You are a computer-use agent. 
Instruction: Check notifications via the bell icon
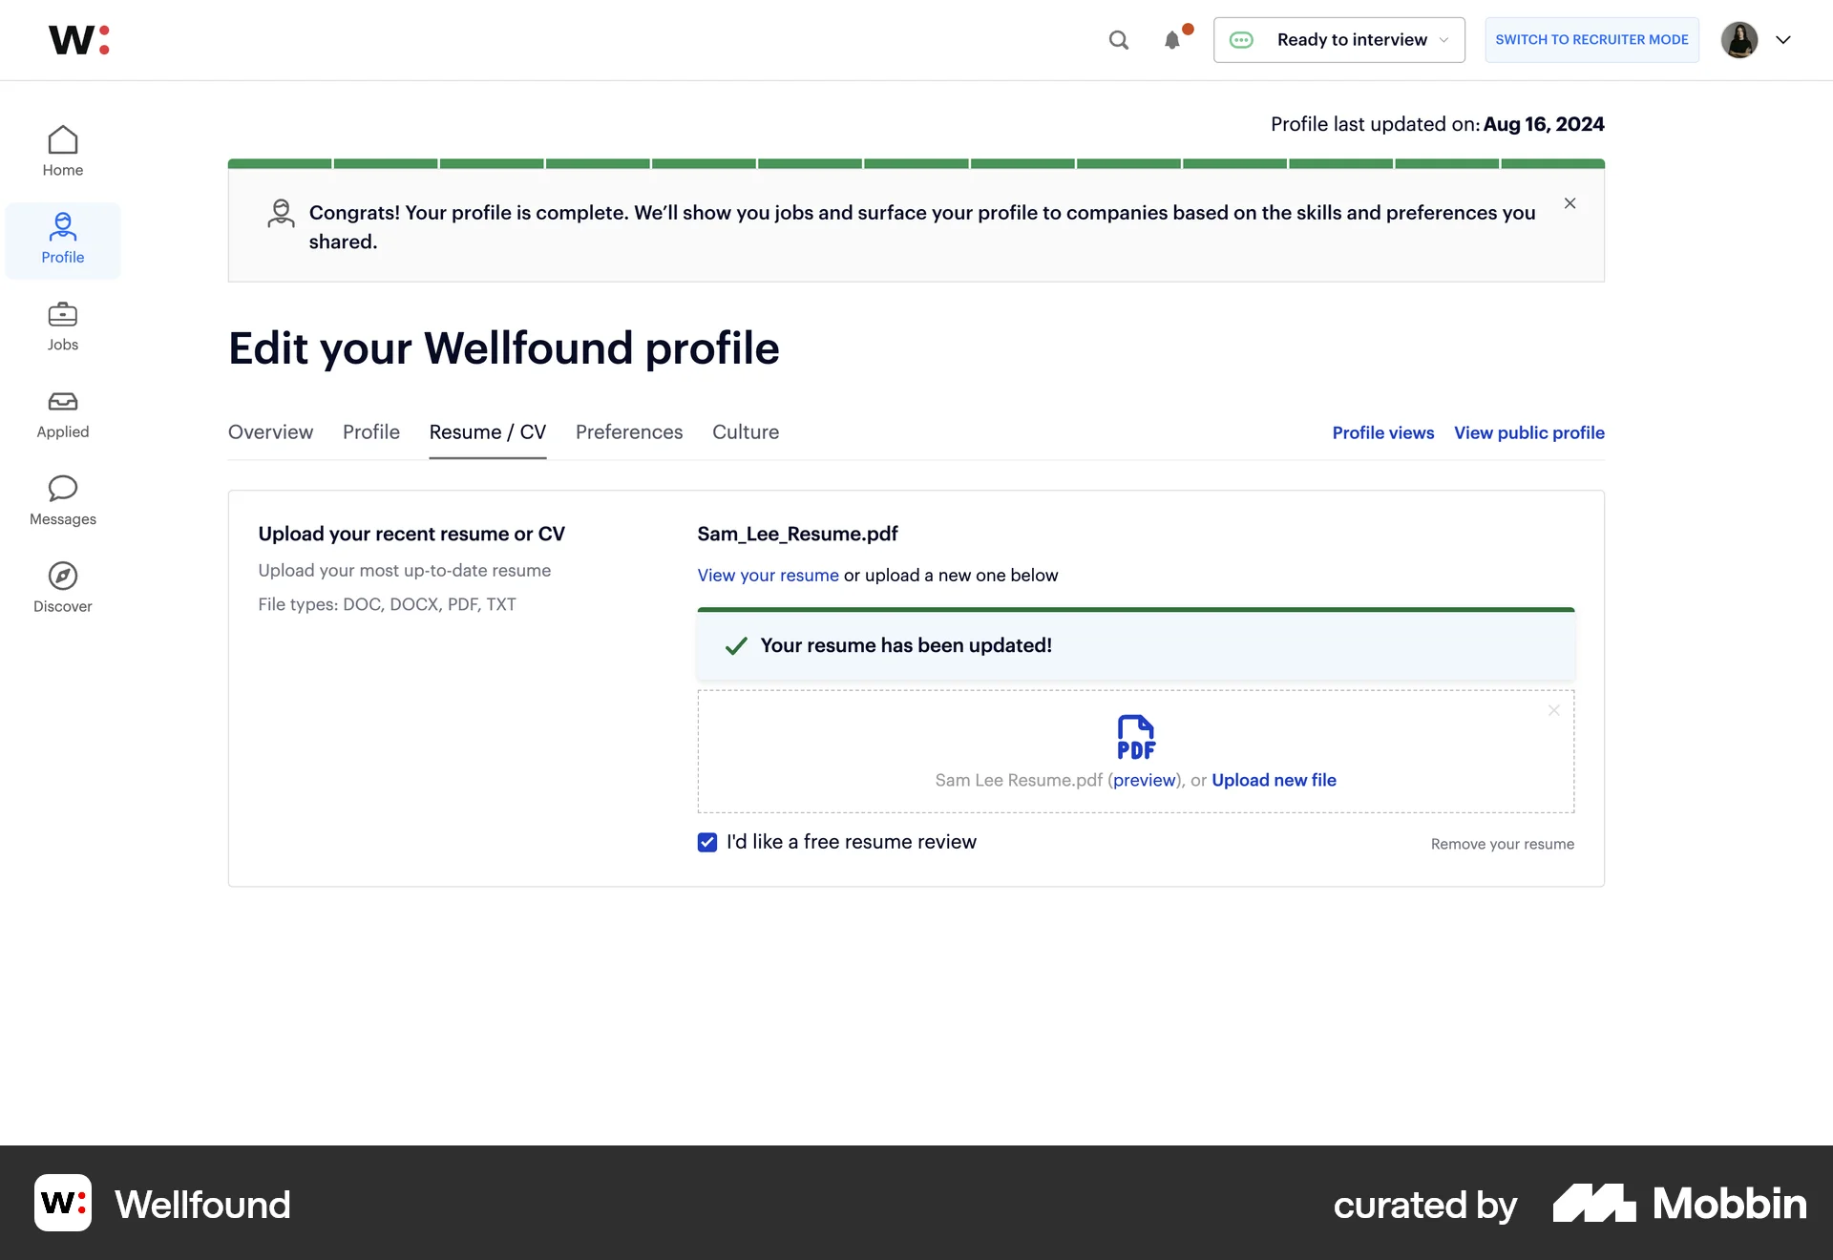point(1172,40)
